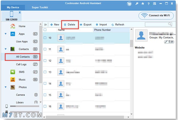Click the key register icon
178x120 pixels.
137,4
